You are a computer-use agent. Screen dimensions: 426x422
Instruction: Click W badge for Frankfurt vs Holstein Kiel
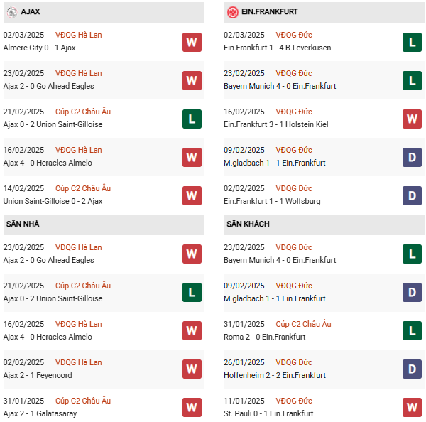tap(413, 119)
